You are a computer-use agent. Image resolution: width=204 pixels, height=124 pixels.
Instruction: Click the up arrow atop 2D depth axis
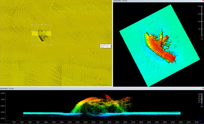pyautogui.click(x=5, y=93)
